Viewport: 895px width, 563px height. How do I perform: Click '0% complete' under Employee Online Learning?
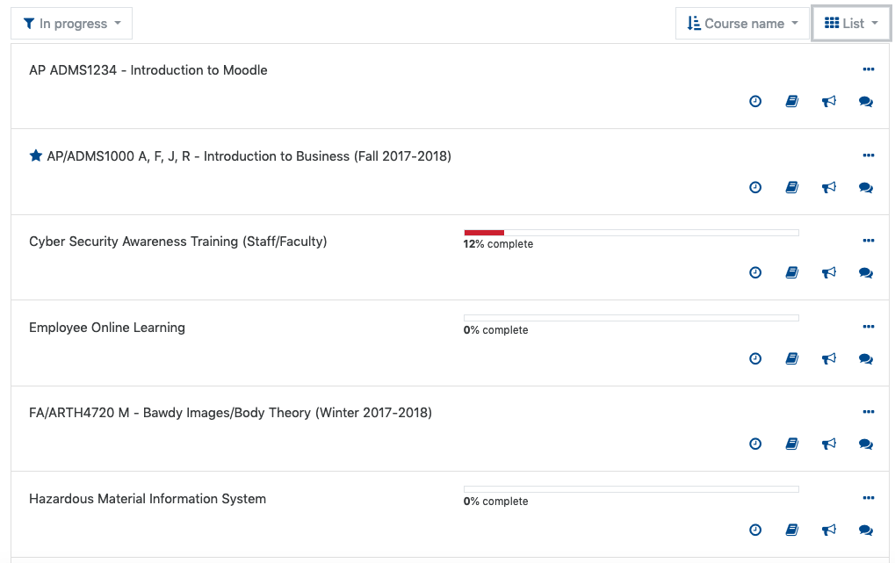[x=496, y=330]
